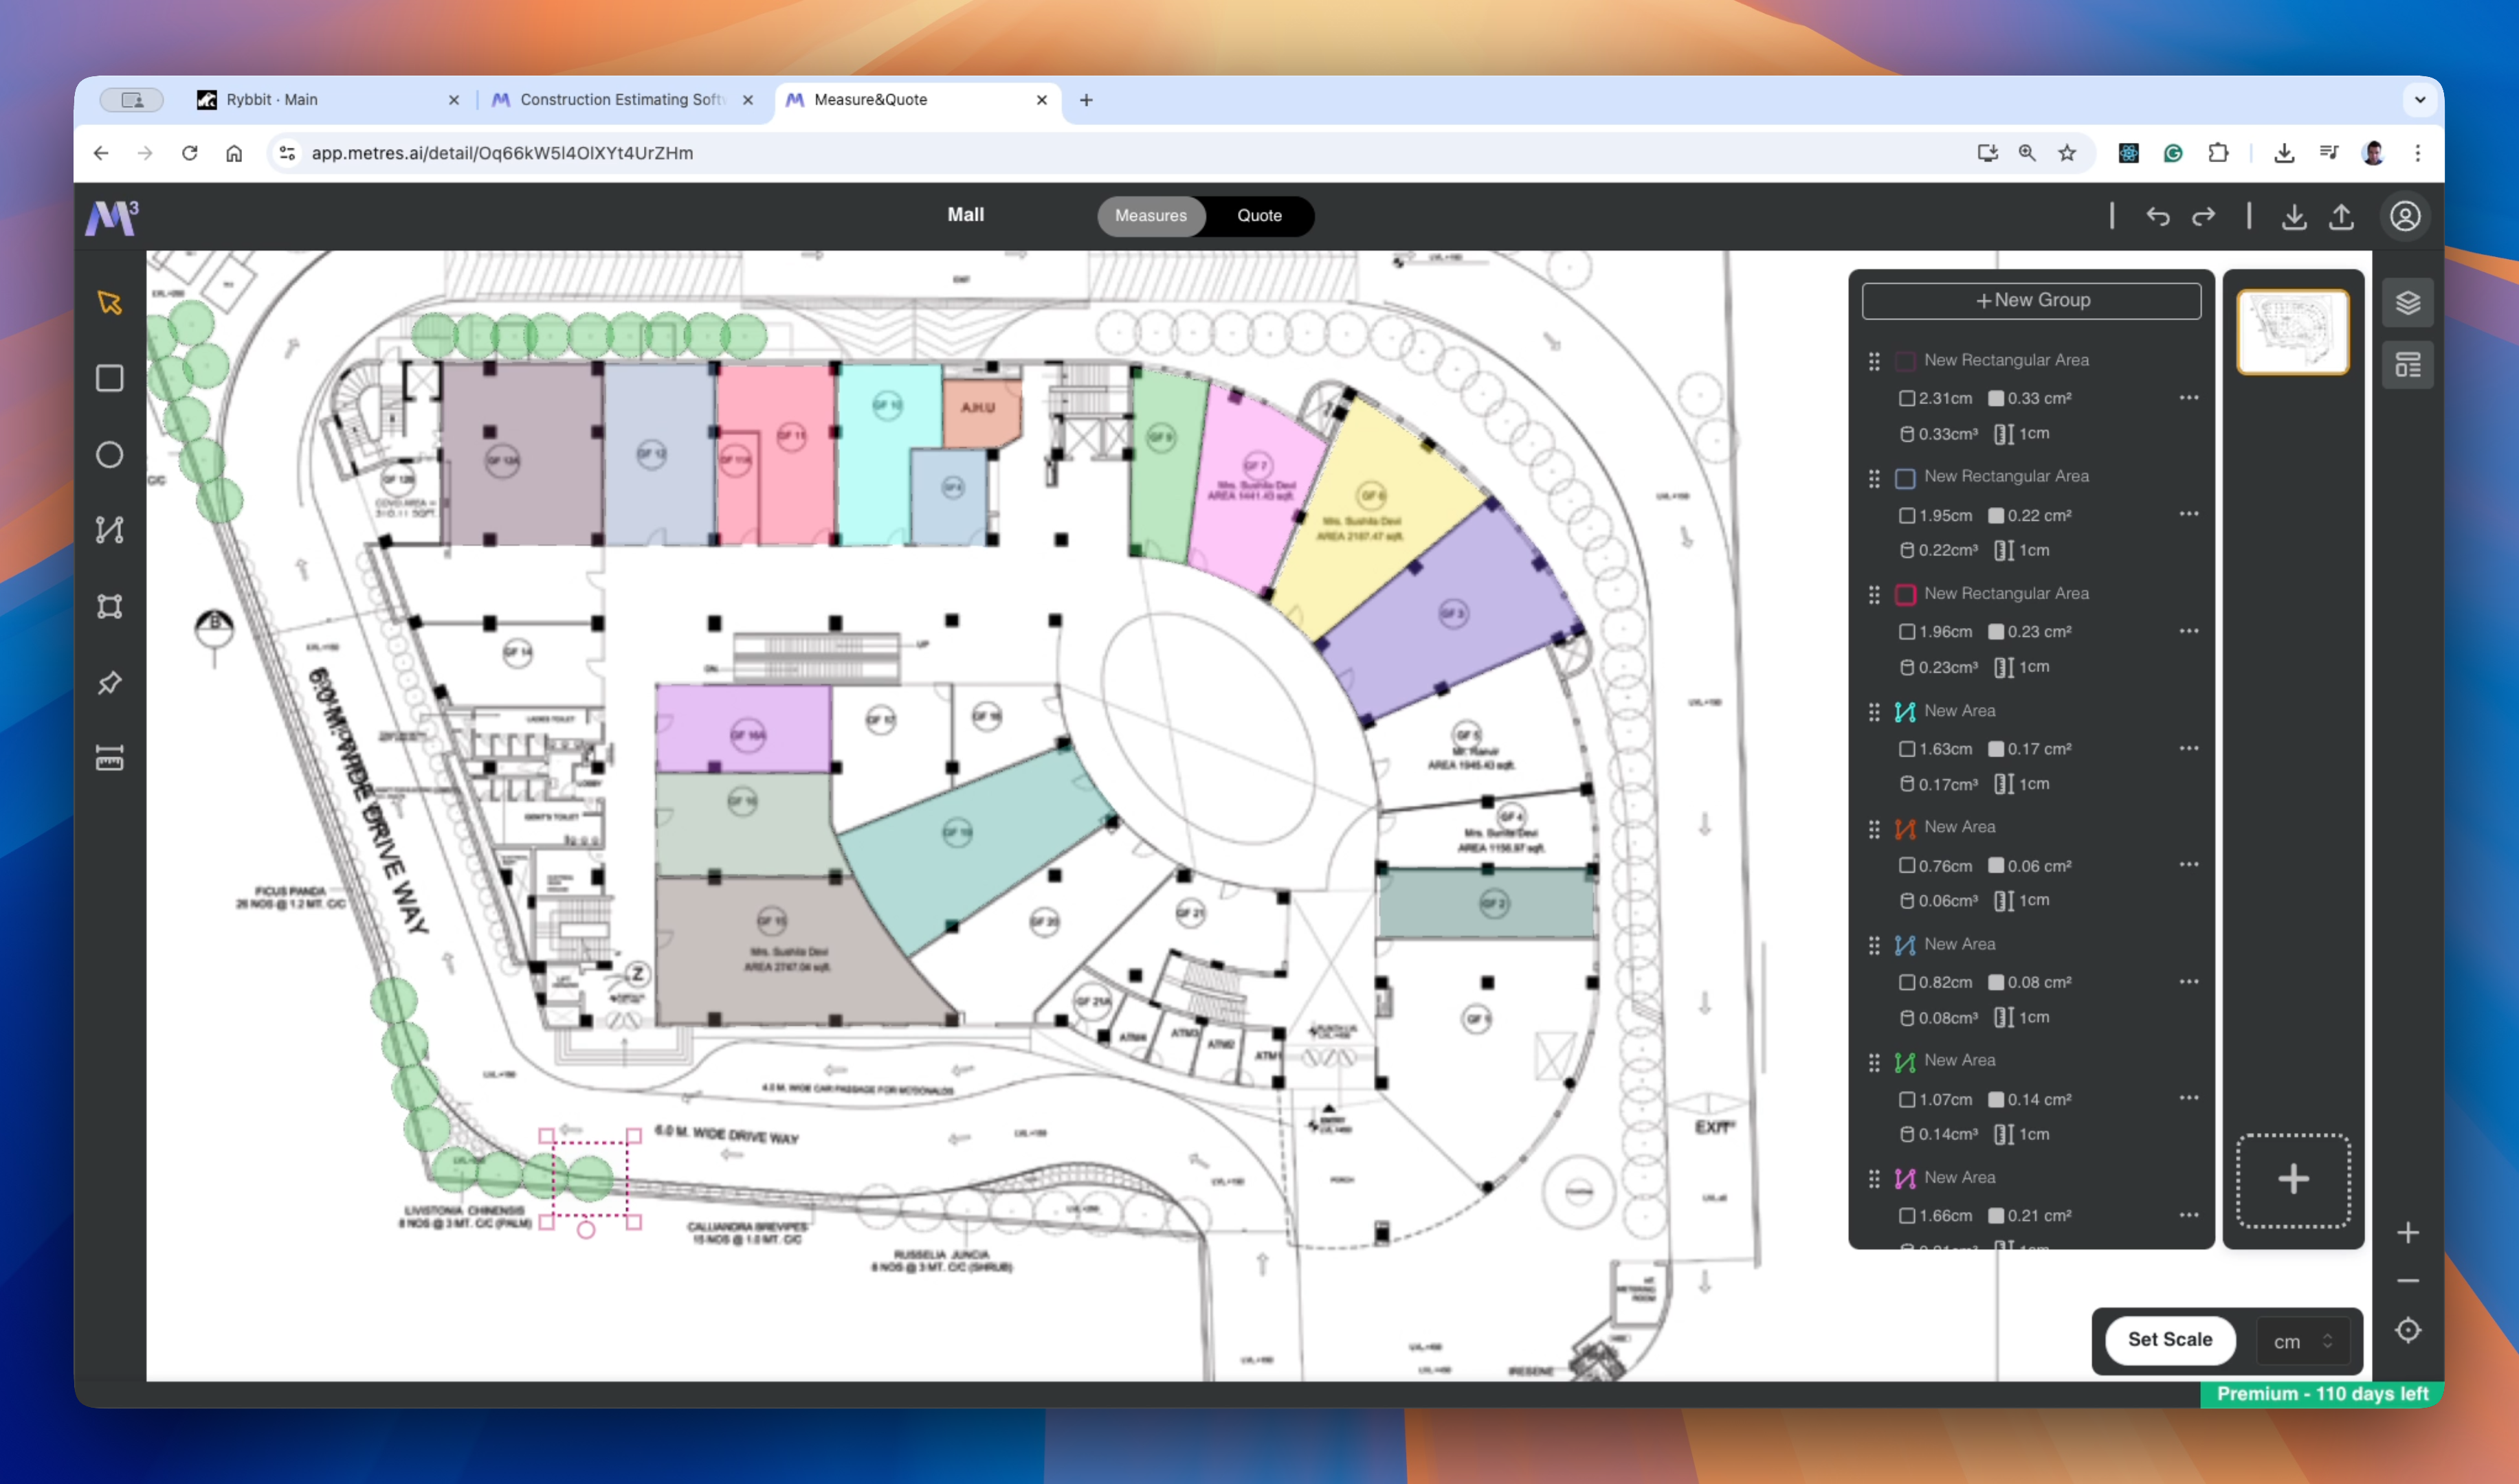This screenshot has height=1484, width=2519.
Task: Select the Mall floor plan page thumbnail
Action: point(2292,332)
